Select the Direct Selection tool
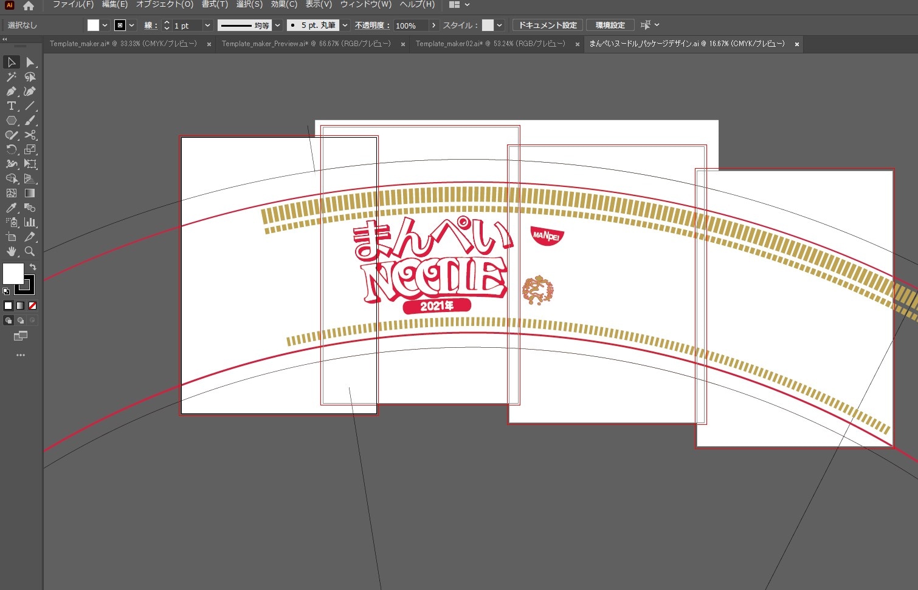Viewport: 918px width, 590px height. (30, 63)
